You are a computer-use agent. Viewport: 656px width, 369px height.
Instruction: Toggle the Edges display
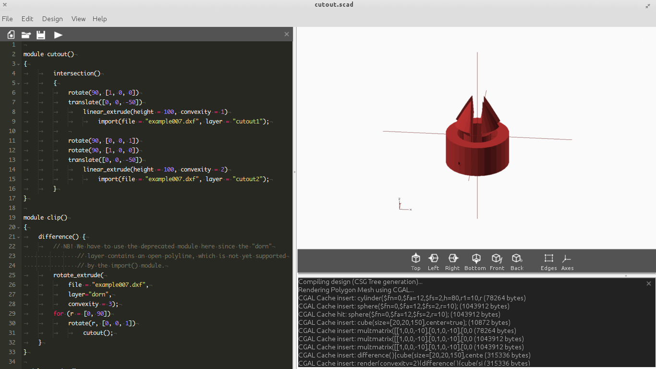[548, 262]
